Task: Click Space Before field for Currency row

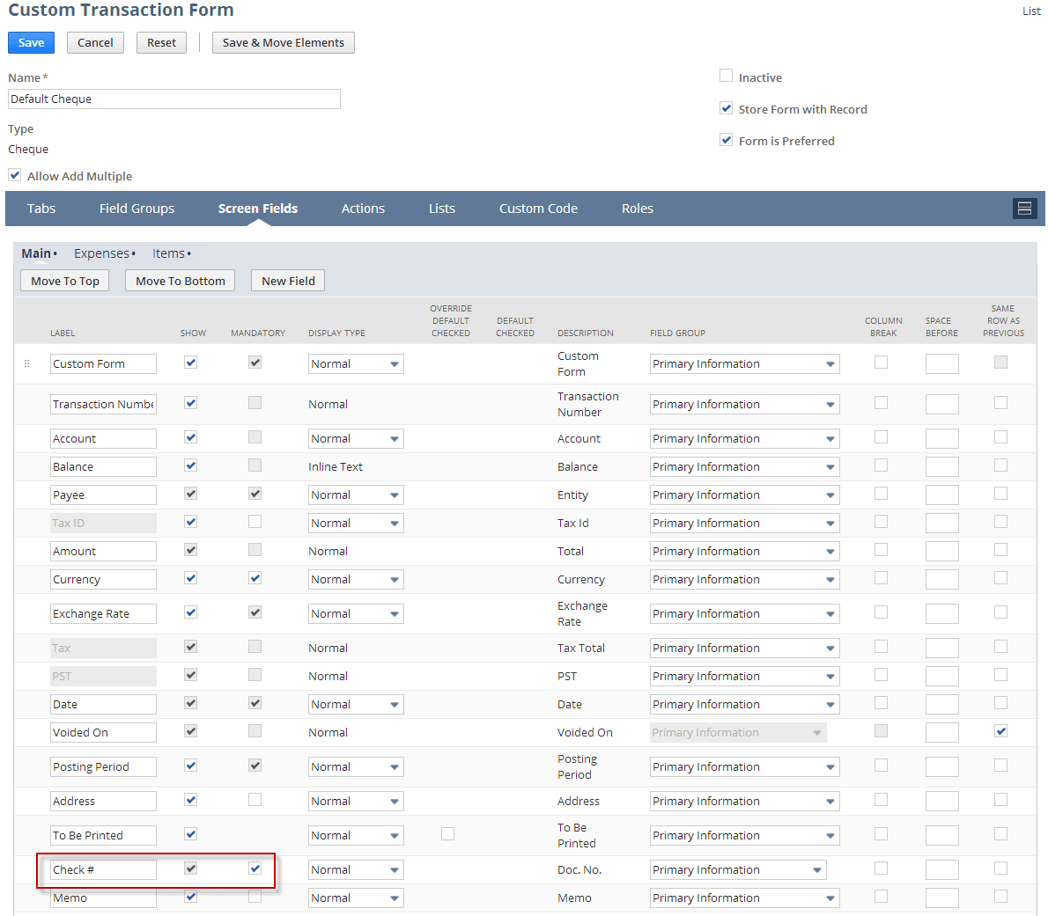Action: pos(941,580)
